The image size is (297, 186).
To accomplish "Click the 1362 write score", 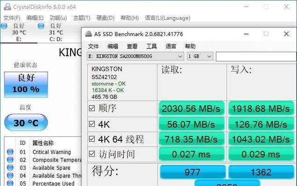I will 261,172.
